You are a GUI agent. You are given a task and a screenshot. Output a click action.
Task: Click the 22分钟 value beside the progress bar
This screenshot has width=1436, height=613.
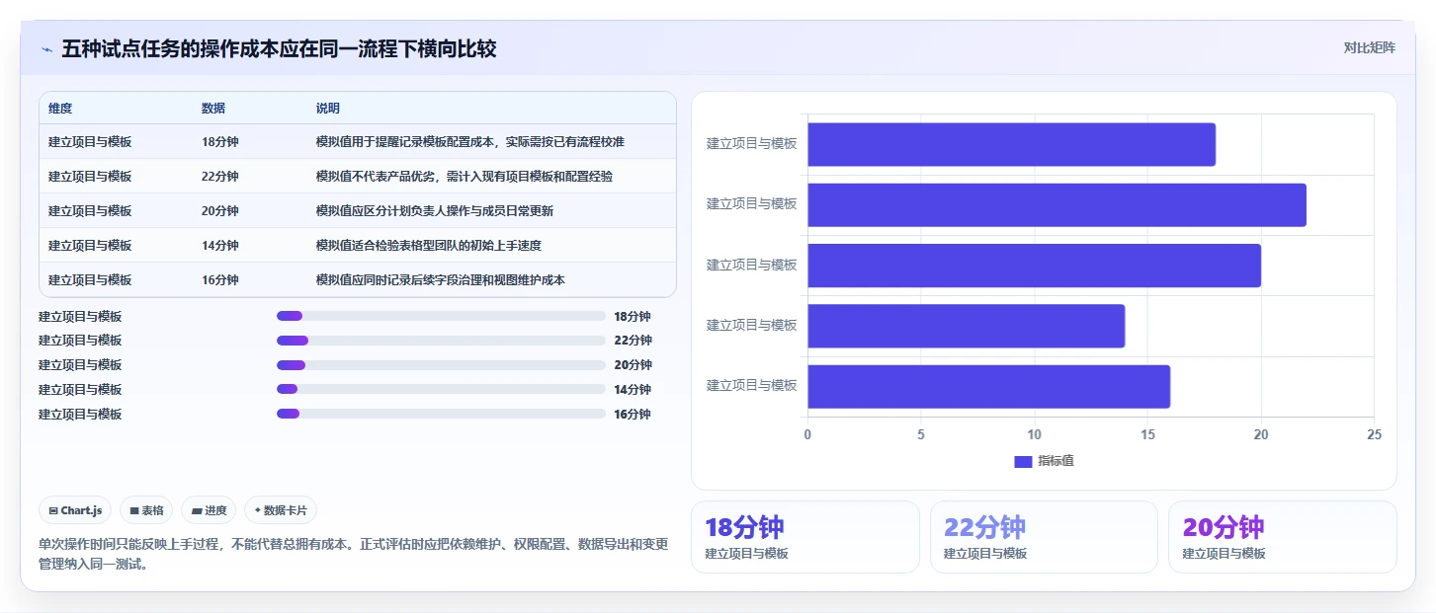click(633, 341)
